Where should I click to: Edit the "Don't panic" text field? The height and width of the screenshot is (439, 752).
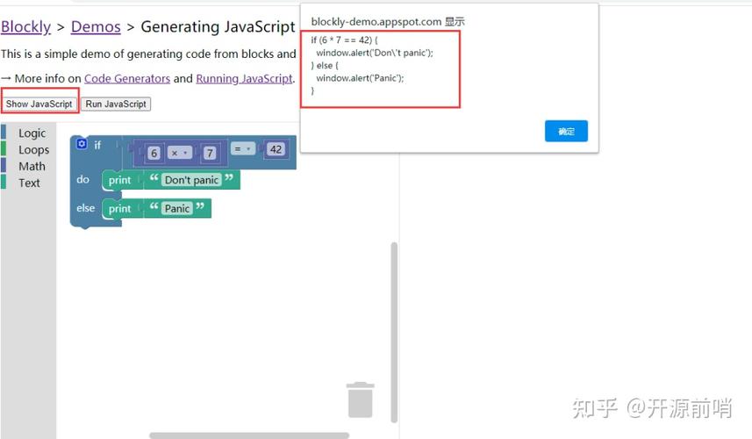(190, 180)
